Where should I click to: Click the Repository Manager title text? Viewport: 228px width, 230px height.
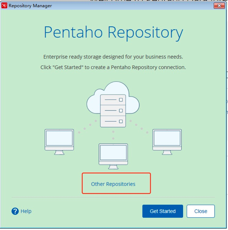30,6
